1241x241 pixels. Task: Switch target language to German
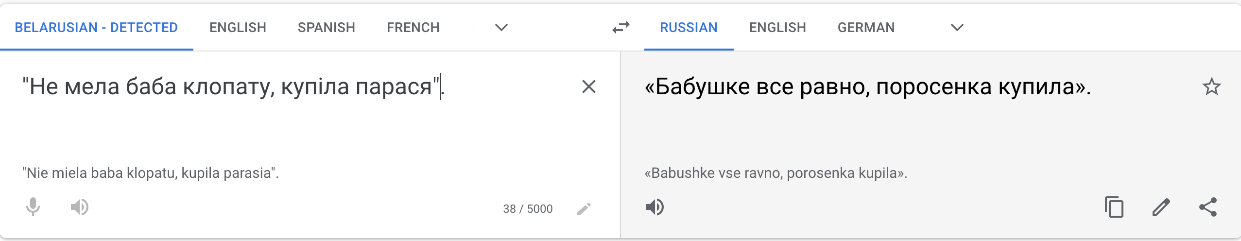click(x=866, y=27)
